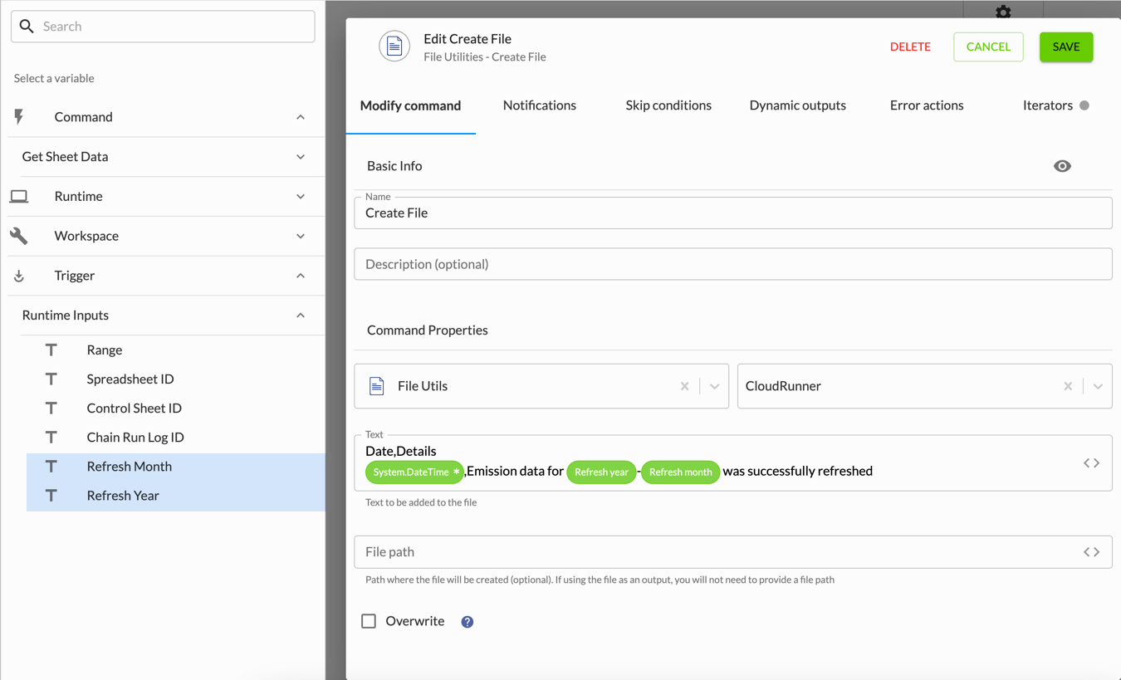Screen dimensions: 1121x680
Task: Click the Runtime laptop icon
Action: point(18,197)
